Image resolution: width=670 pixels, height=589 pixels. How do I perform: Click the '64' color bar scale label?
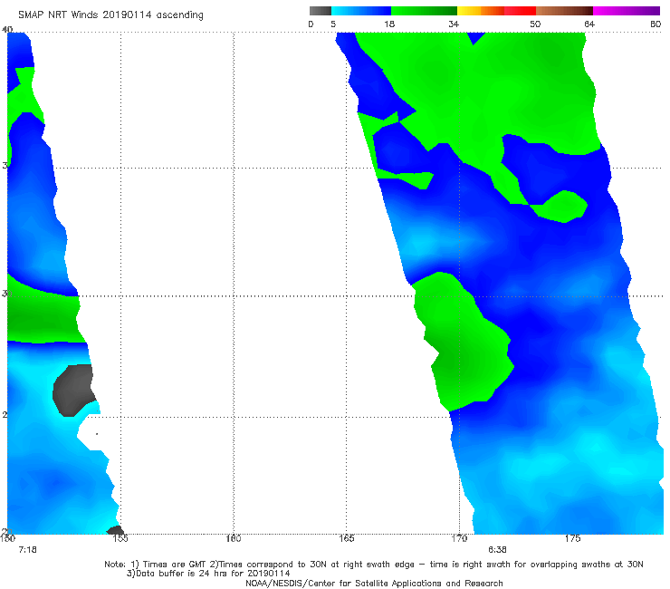pyautogui.click(x=589, y=24)
